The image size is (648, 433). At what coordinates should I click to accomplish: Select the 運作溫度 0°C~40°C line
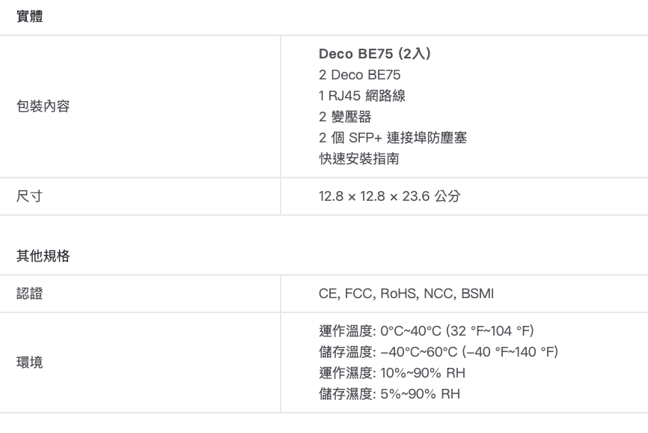pyautogui.click(x=427, y=331)
